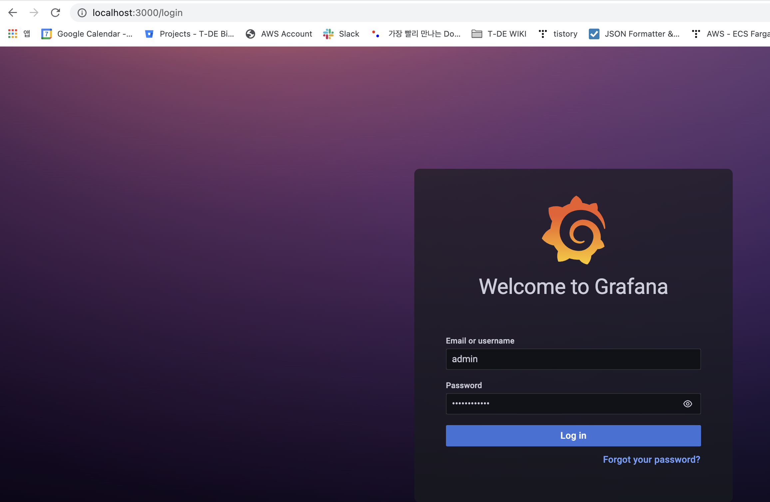The width and height of the screenshot is (770, 502).
Task: Open the tistory bookmark
Action: tap(558, 34)
